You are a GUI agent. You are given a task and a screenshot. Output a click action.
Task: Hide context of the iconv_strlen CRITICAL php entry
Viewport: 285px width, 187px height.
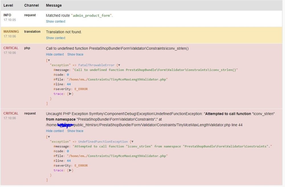55,54
